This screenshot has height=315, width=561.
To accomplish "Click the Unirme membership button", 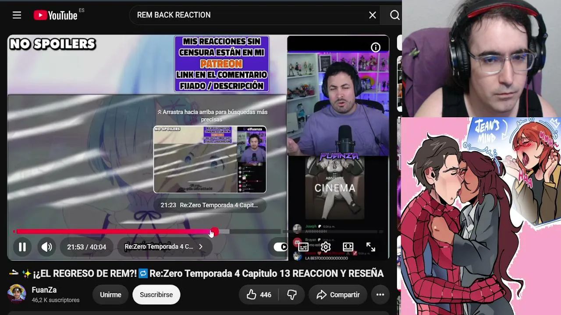I will click(110, 295).
